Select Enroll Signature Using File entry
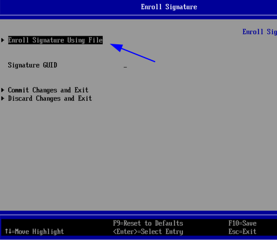The image size is (277, 240). tap(55, 40)
